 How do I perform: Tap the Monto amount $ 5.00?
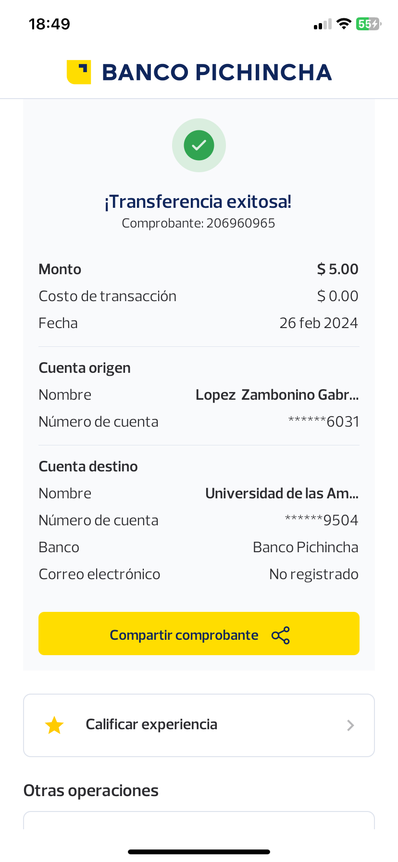pos(337,269)
